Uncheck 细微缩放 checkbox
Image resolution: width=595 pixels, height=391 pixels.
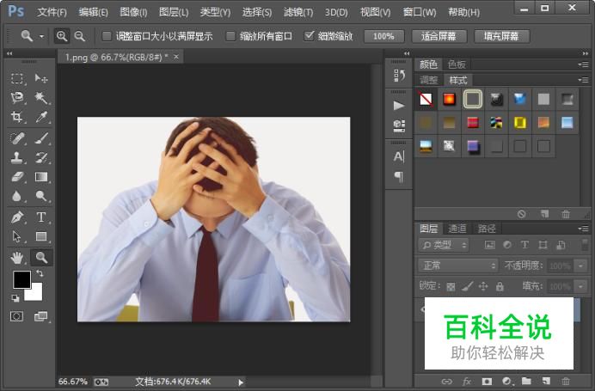click(309, 36)
